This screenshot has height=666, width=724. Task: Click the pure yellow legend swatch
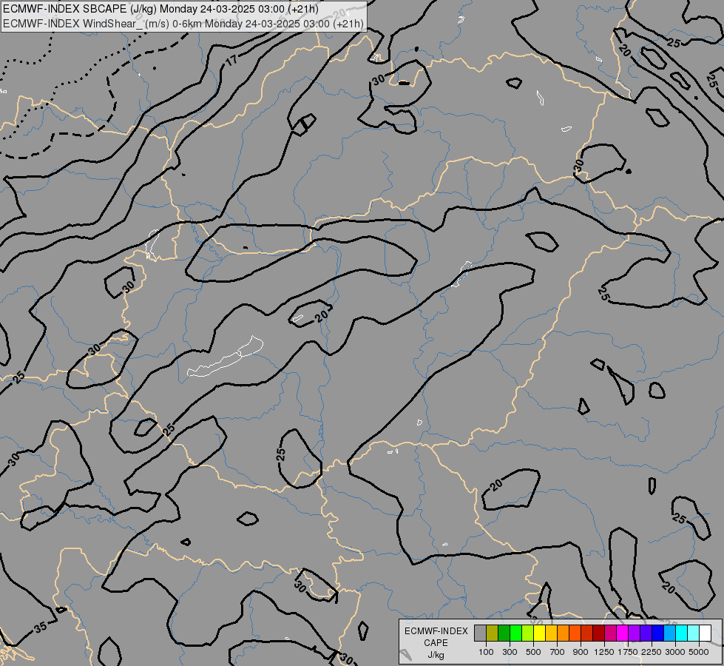539,633
